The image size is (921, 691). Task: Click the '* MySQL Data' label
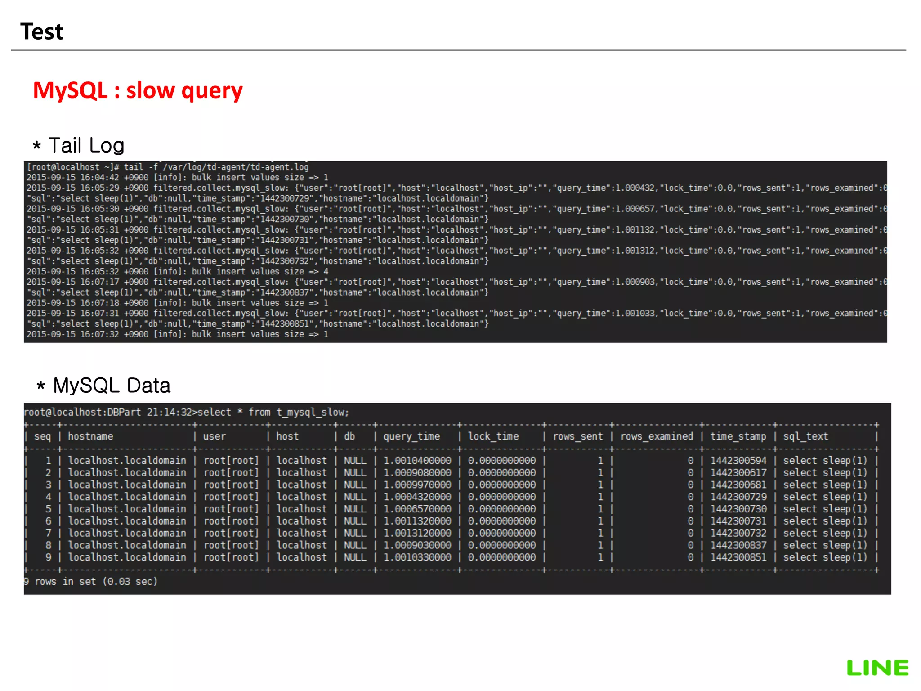[x=103, y=386]
